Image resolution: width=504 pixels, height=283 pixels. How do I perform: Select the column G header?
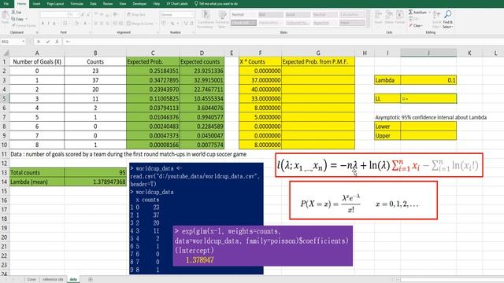[x=318, y=53]
